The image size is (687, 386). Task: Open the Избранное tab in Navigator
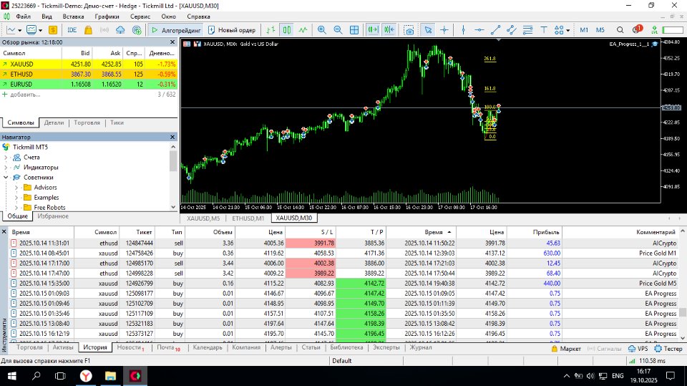(52, 216)
